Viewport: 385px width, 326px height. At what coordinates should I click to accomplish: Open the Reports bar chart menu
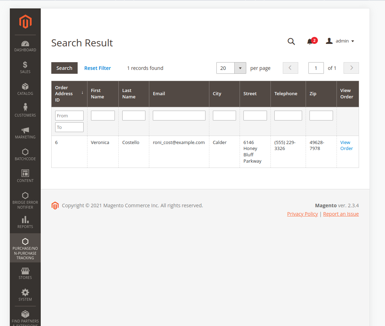[x=25, y=222]
